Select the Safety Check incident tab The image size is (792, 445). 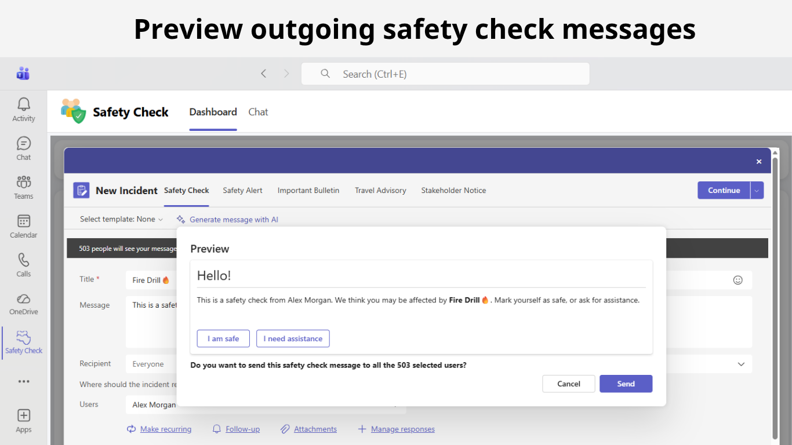coord(187,190)
